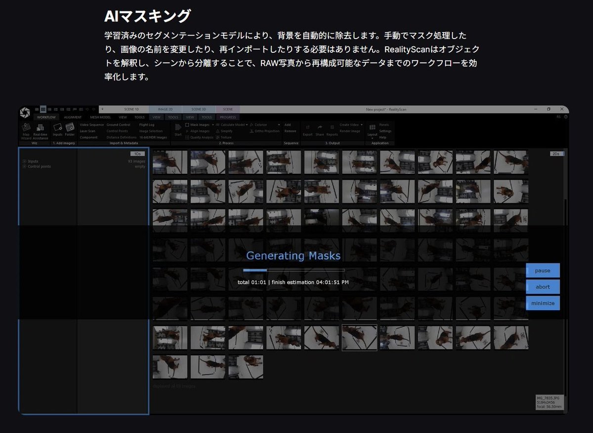Click the RealityScan aperture logo icon
Screen dimensions: 593x433
click(25, 113)
